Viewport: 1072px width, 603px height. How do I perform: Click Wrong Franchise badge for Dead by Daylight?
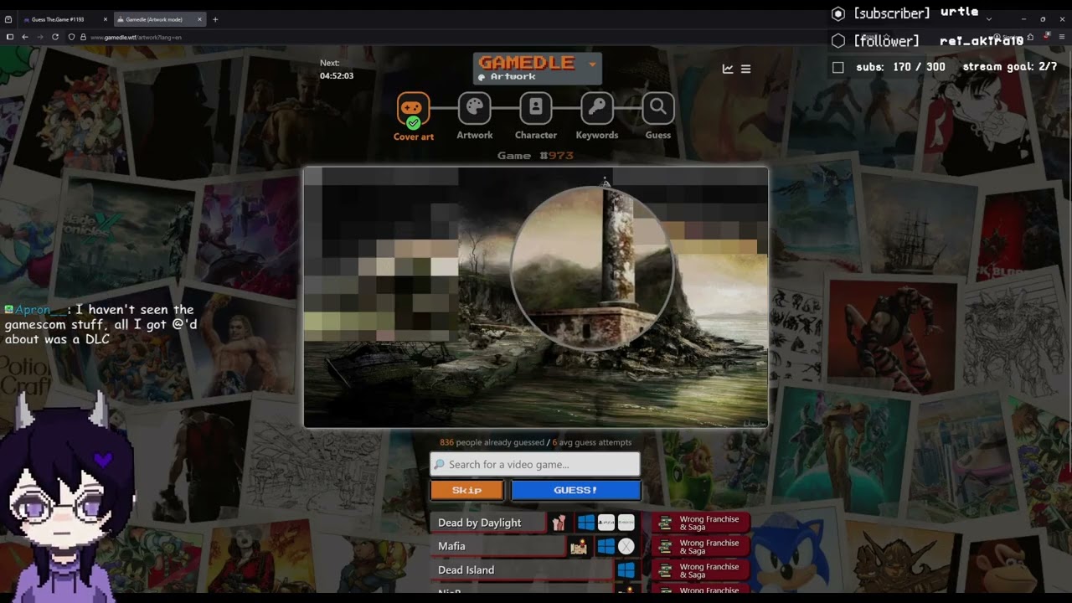click(701, 523)
